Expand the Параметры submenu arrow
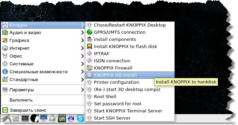 point(82,90)
